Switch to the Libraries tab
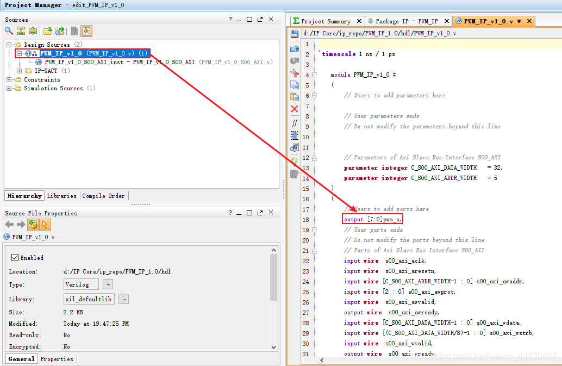This screenshot has width=562, height=366. (61, 196)
